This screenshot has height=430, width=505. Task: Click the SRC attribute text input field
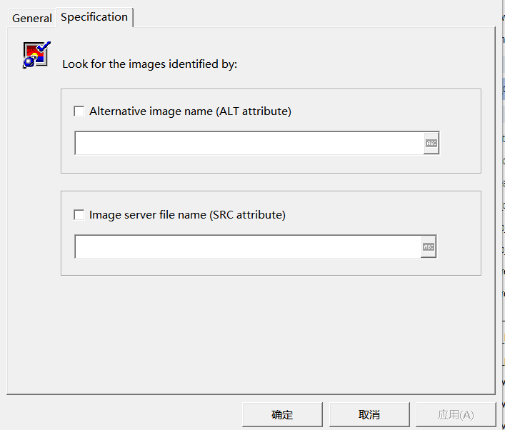coord(248,246)
